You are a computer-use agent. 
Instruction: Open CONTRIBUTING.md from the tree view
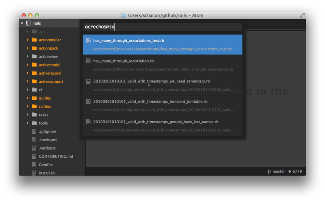(56, 157)
